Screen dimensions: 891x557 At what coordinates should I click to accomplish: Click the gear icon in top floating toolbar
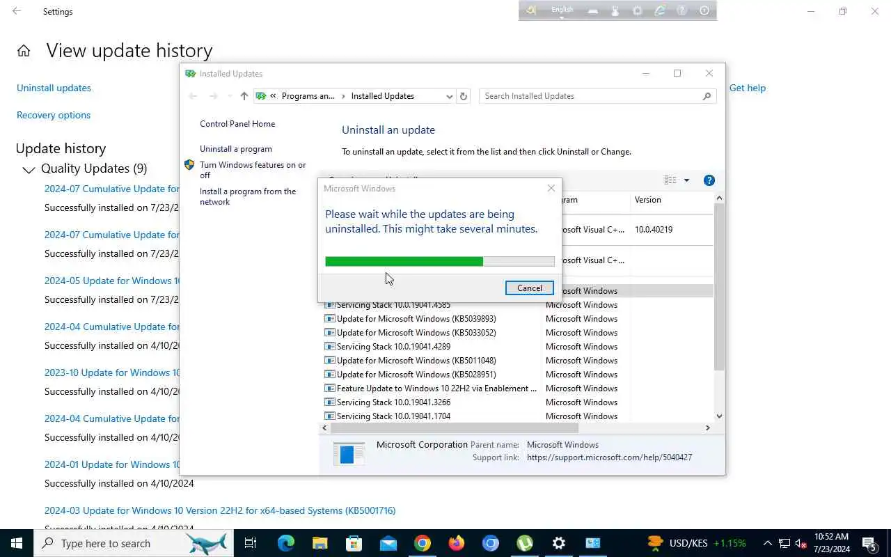[638, 10]
